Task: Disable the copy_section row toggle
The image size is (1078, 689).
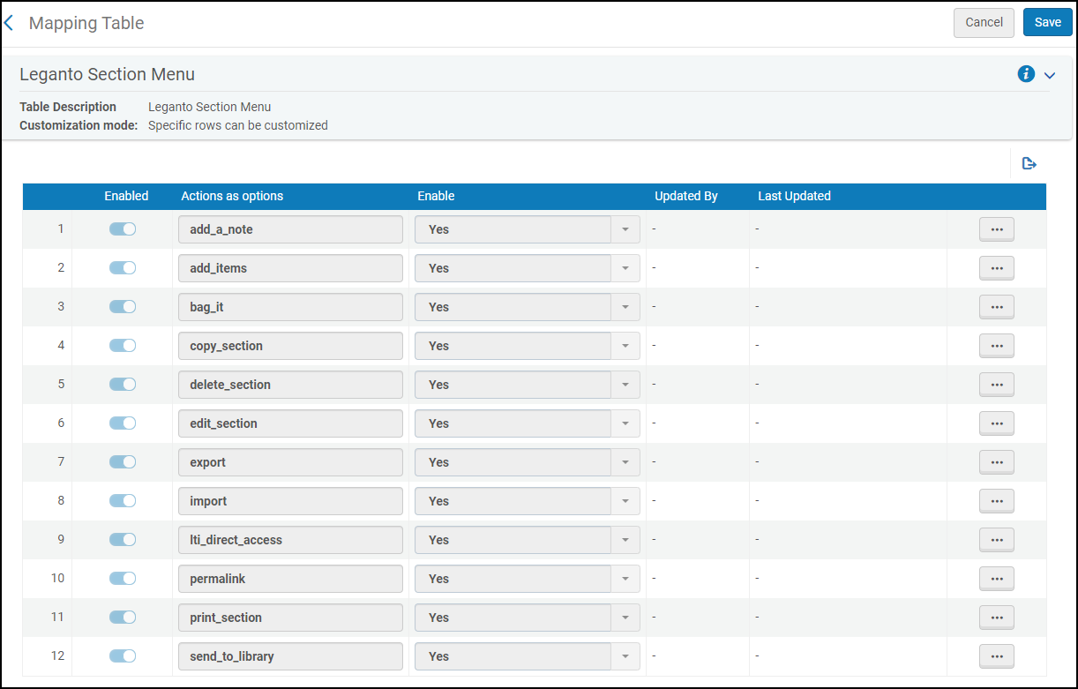Action: [x=123, y=346]
